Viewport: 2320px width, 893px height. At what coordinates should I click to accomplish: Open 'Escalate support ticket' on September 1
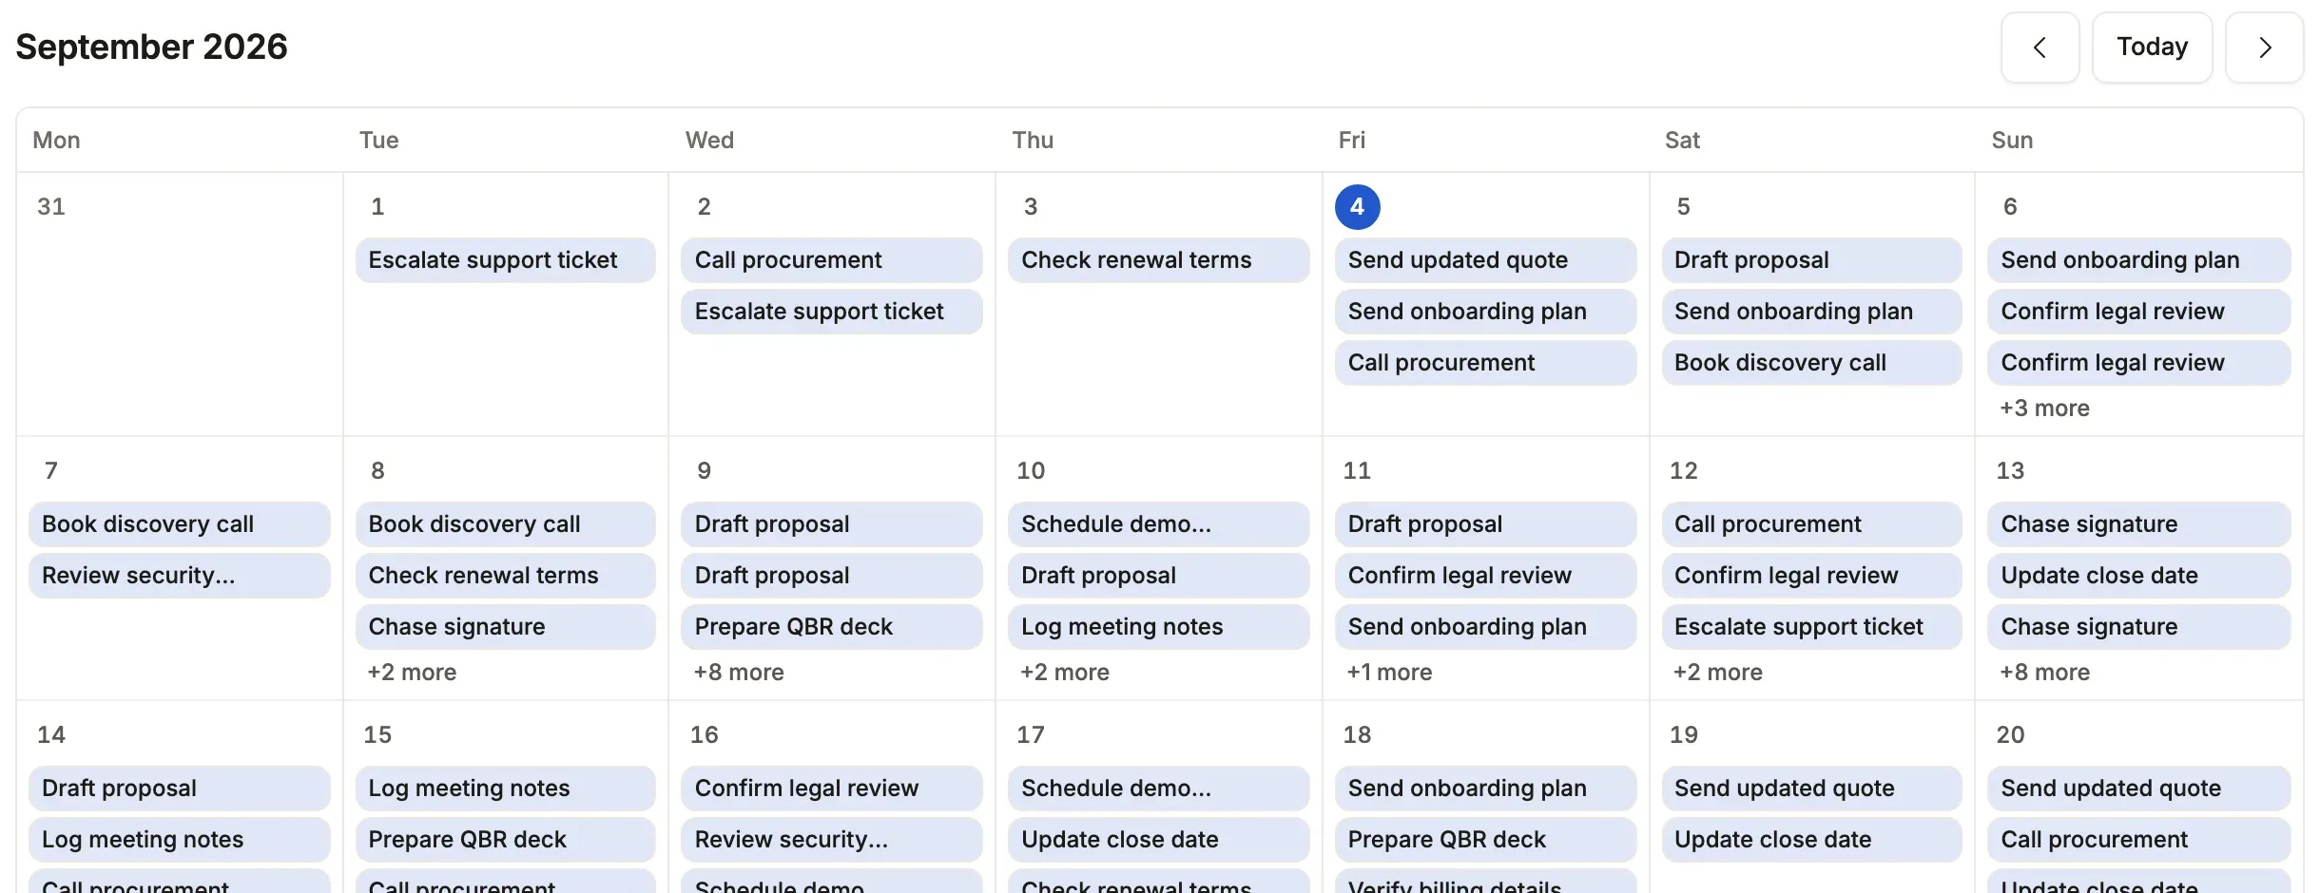tap(505, 260)
